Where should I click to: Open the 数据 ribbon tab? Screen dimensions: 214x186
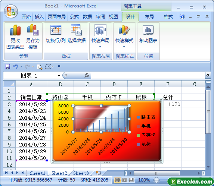[87, 17]
